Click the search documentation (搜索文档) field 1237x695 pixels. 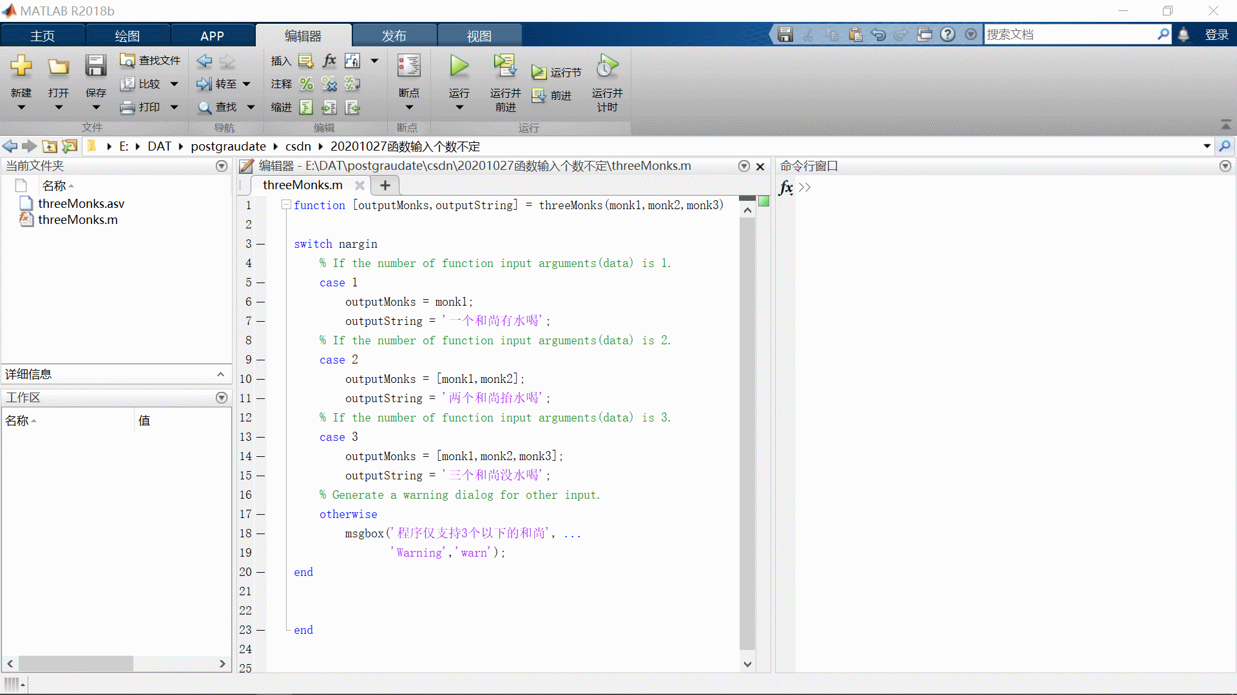(1071, 35)
